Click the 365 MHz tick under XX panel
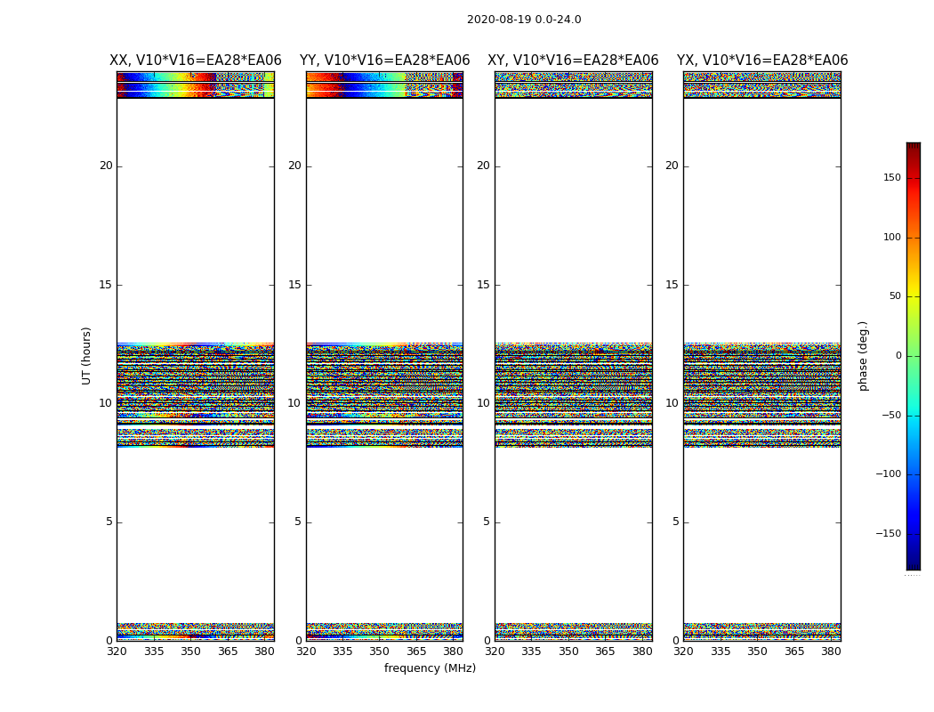This screenshot has height=712, width=934. coord(228,651)
